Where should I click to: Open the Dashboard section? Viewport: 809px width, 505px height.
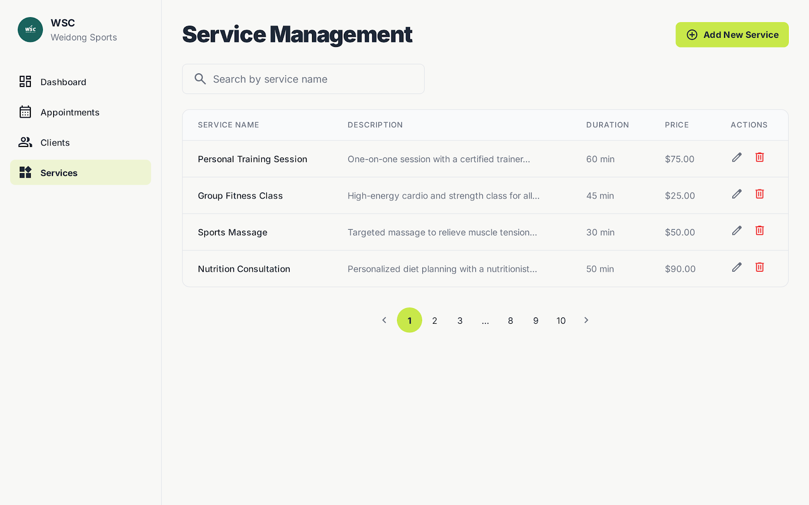pos(63,82)
